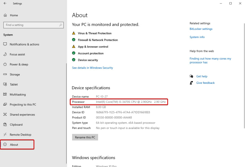Click the System type value 64-bit operating system

pos(126,123)
